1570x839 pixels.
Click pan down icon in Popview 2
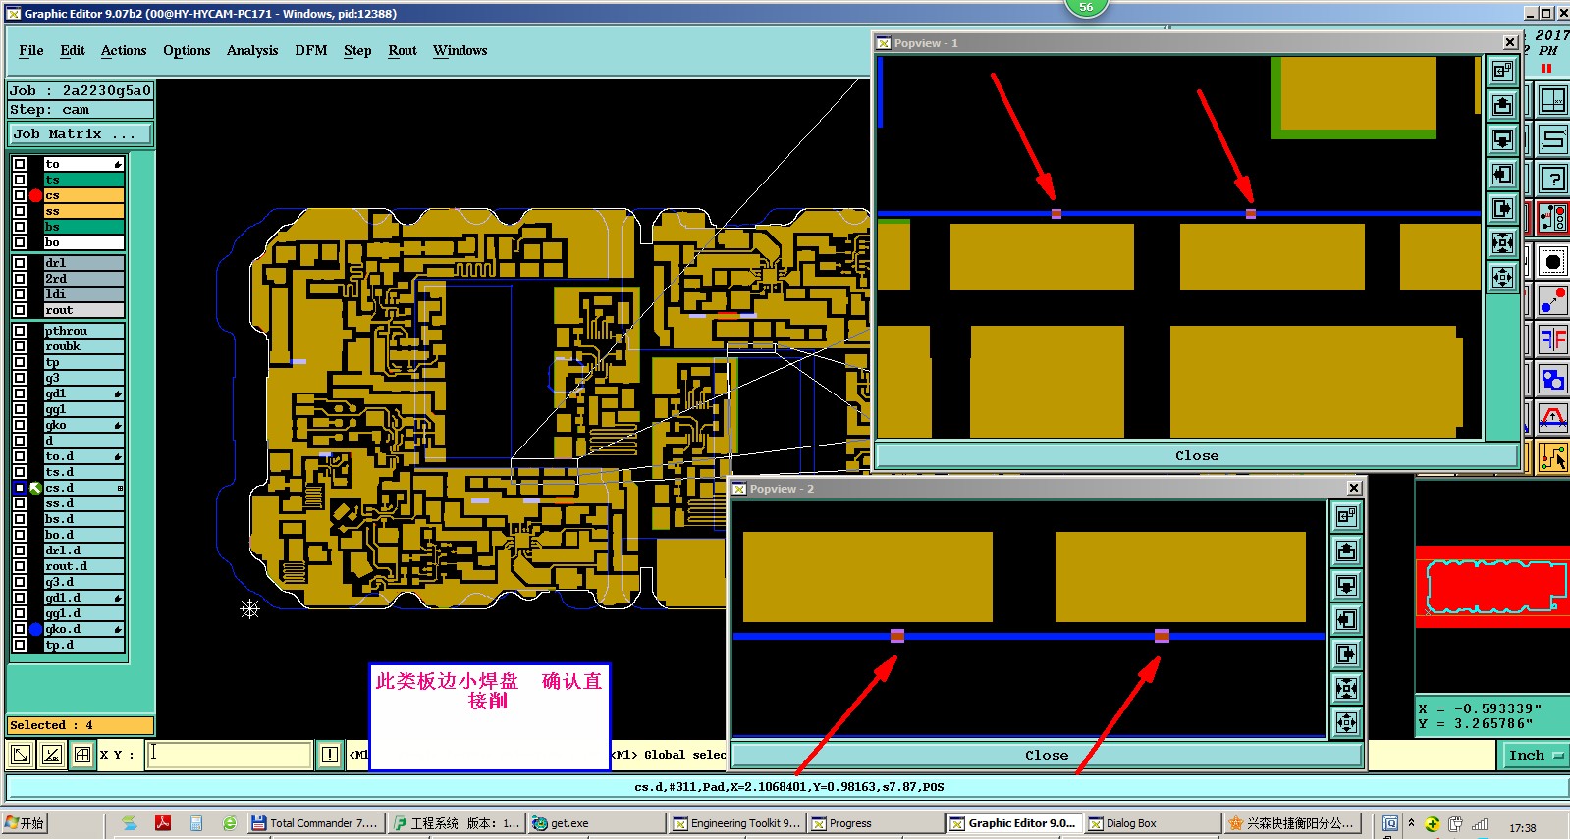coord(1346,585)
